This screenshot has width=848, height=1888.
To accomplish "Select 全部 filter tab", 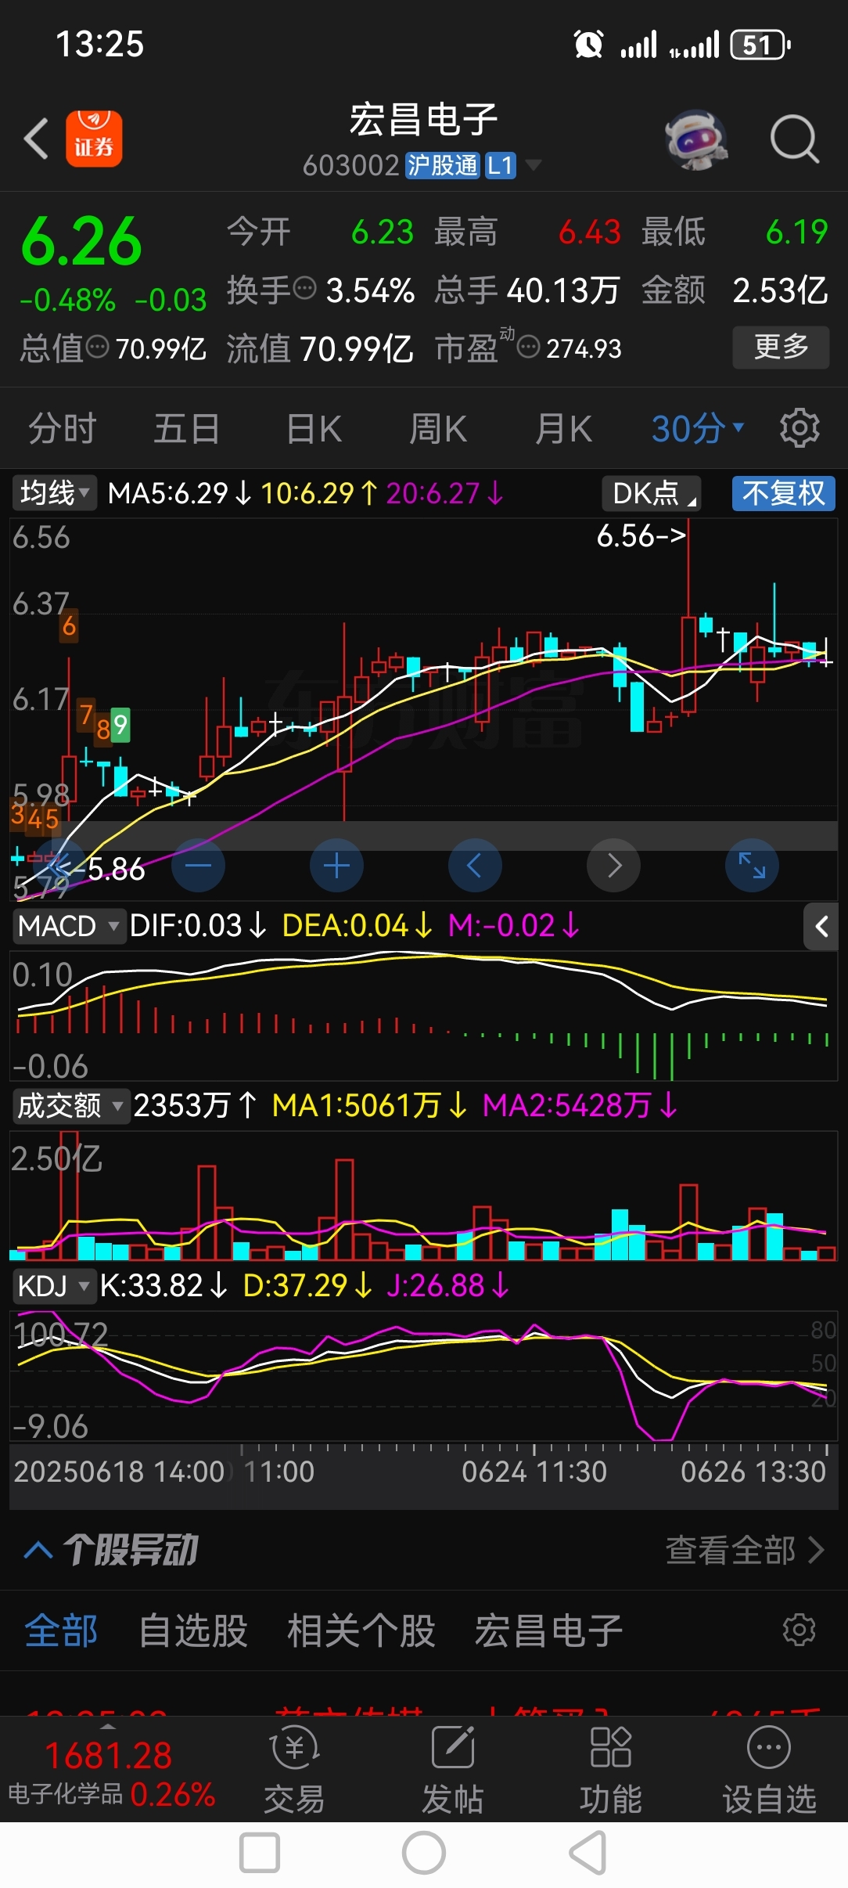I will pos(61,1630).
